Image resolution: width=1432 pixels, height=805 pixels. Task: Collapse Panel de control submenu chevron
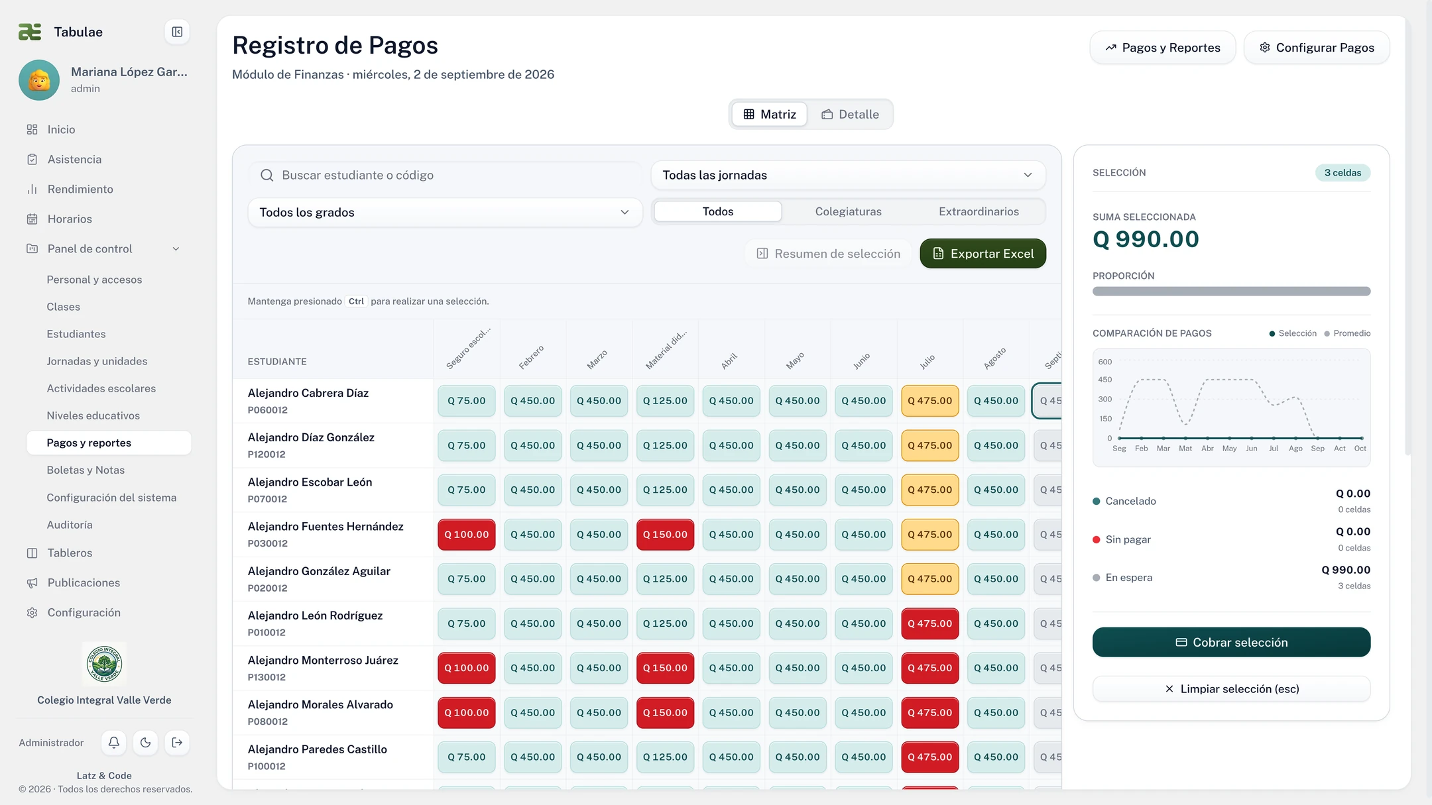point(176,249)
